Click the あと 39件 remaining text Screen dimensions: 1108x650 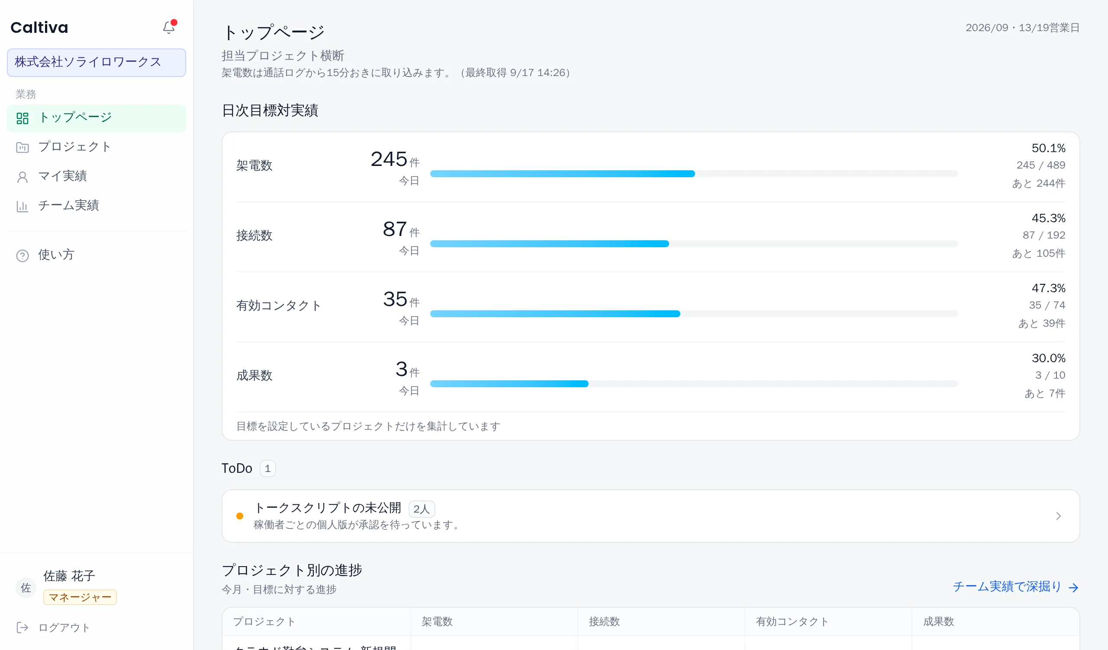point(1042,323)
